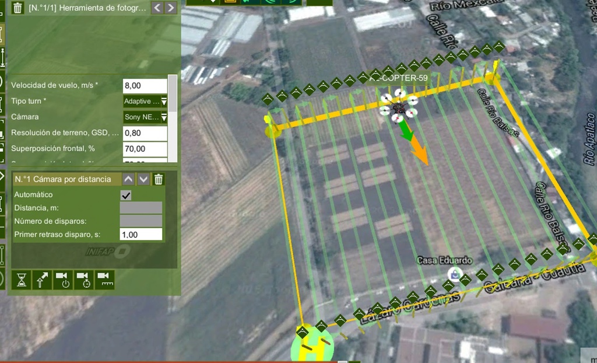Image resolution: width=597 pixels, height=363 pixels.
Task: Click the Tipo turn label
Action: pyautogui.click(x=29, y=101)
